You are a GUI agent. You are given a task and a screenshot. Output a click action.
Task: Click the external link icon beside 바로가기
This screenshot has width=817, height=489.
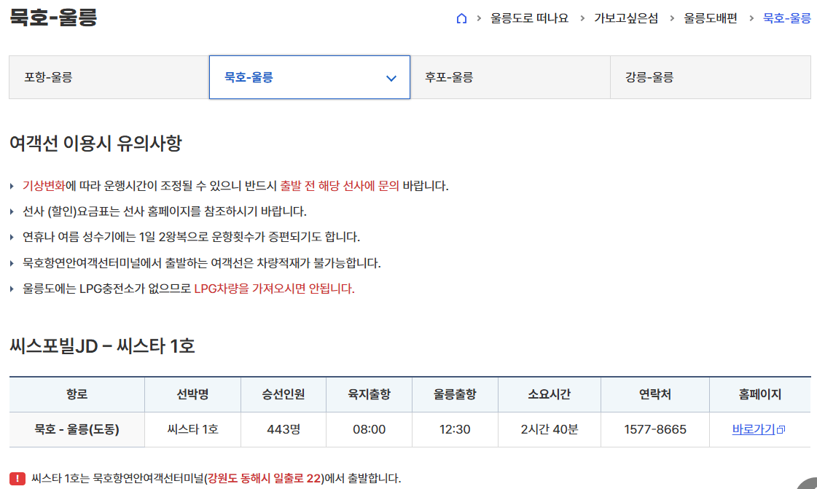point(781,430)
